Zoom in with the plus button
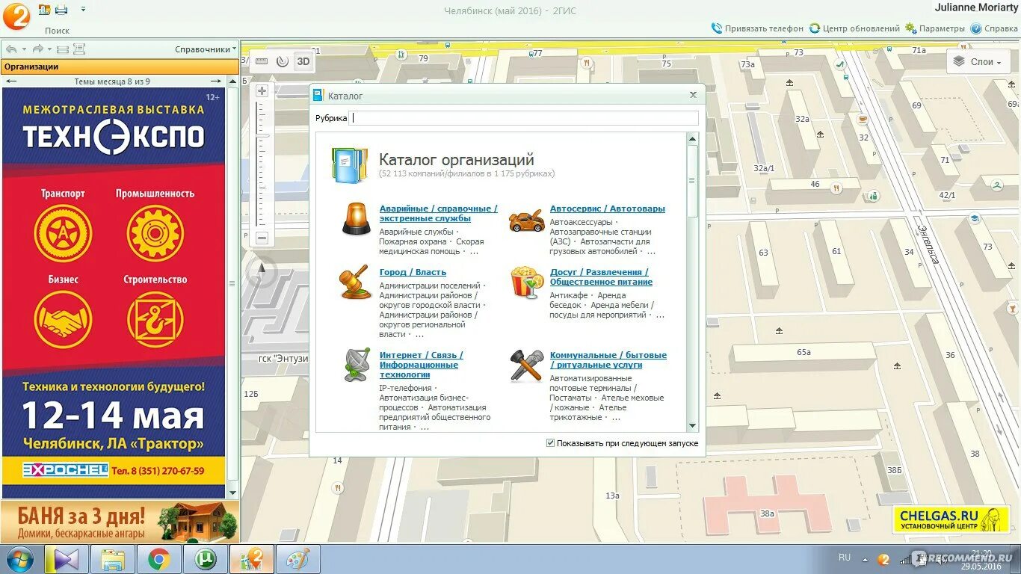1021x574 pixels. [262, 91]
